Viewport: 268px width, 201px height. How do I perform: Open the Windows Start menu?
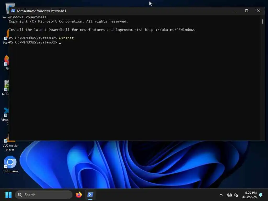coord(8,195)
